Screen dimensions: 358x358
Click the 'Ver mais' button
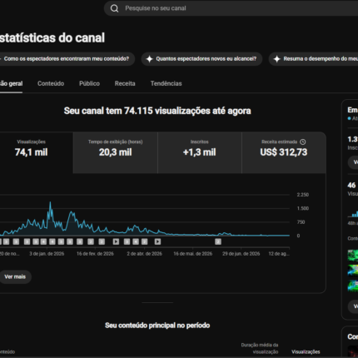click(15, 277)
